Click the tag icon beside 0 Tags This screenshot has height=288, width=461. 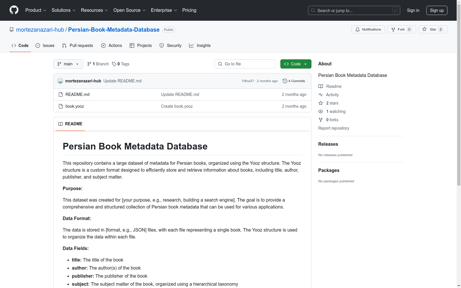click(x=114, y=64)
